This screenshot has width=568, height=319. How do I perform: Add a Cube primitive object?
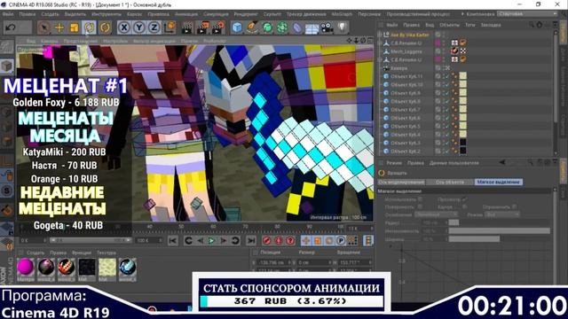pyautogui.click(x=237, y=27)
